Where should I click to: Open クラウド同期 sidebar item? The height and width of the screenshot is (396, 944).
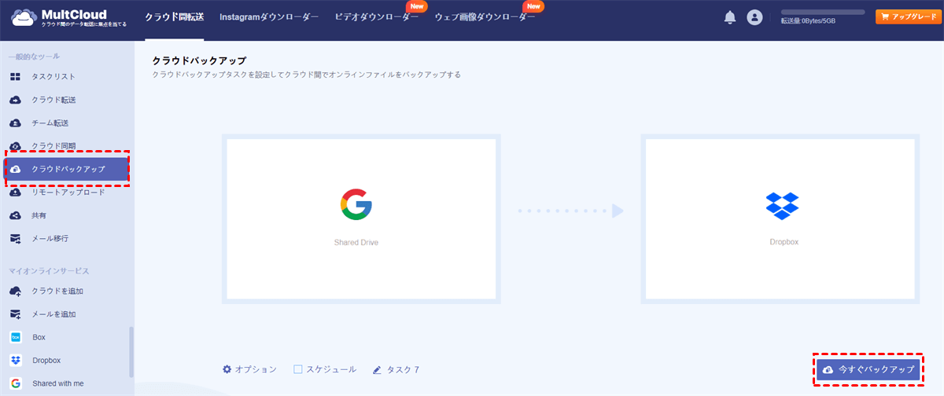[x=53, y=146]
